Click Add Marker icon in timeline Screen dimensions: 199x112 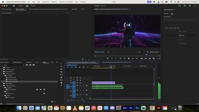click(x=80, y=67)
